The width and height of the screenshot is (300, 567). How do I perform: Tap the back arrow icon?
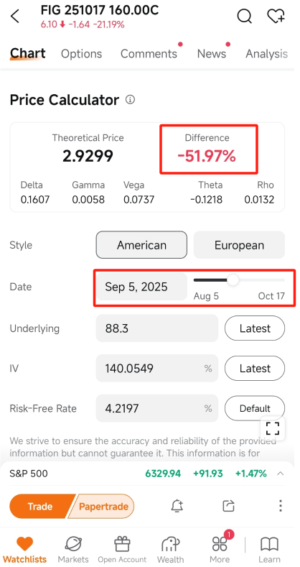pos(15,17)
